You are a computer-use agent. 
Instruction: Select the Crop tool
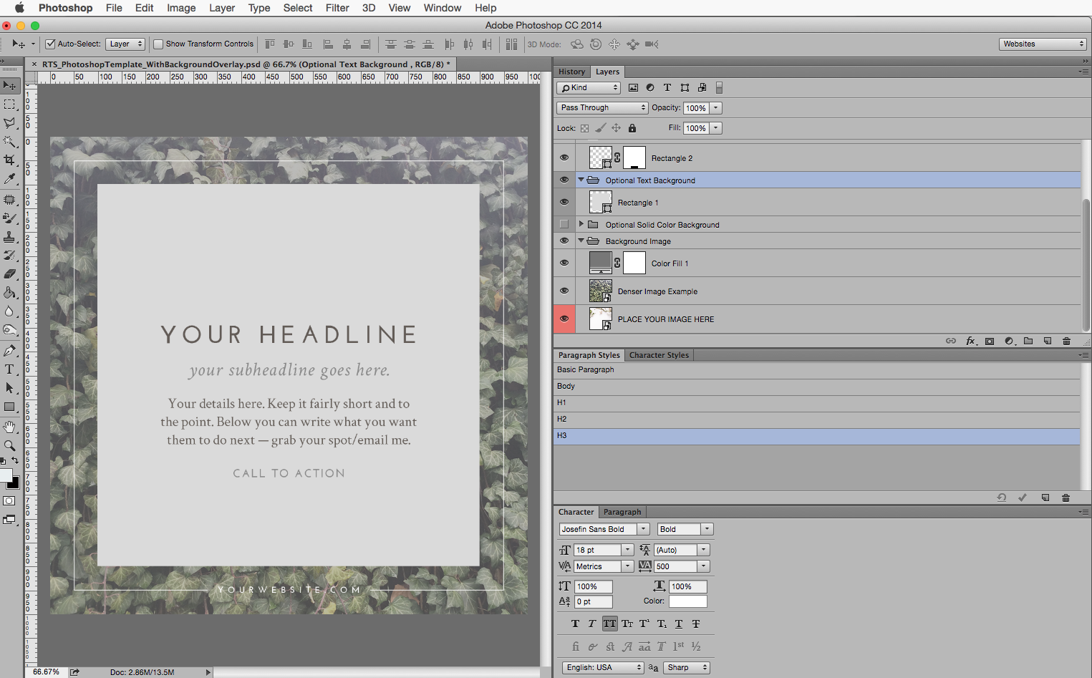point(9,160)
